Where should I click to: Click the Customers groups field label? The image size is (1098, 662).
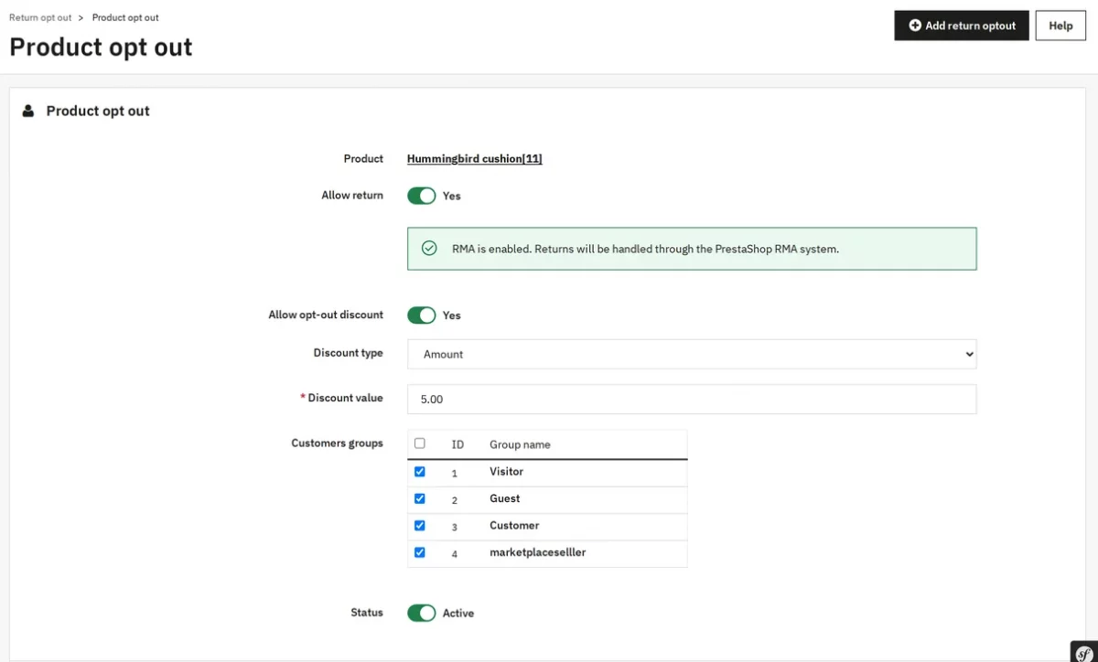337,443
